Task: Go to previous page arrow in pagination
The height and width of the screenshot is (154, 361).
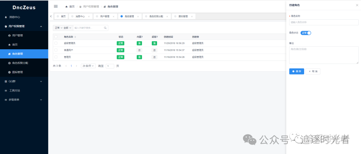Action: 66,66
